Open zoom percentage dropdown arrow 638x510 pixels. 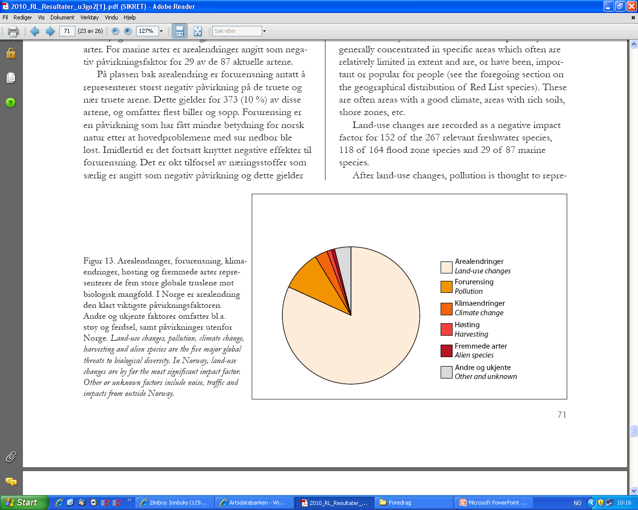coord(161,31)
